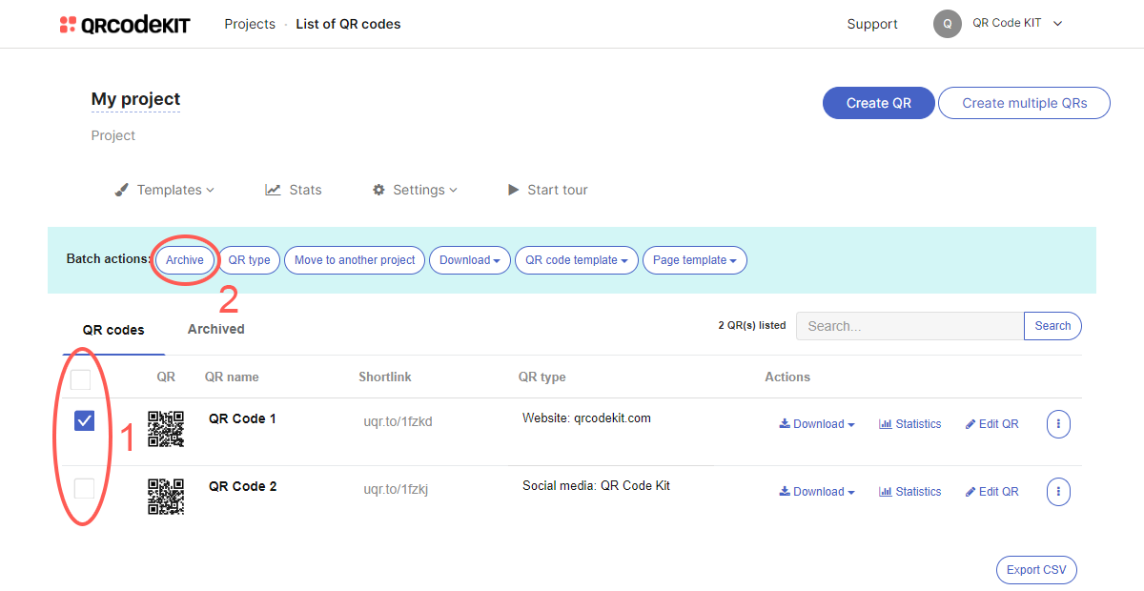The width and height of the screenshot is (1144, 591).
Task: Check the select-all checkbox in the table header
Action: (x=81, y=379)
